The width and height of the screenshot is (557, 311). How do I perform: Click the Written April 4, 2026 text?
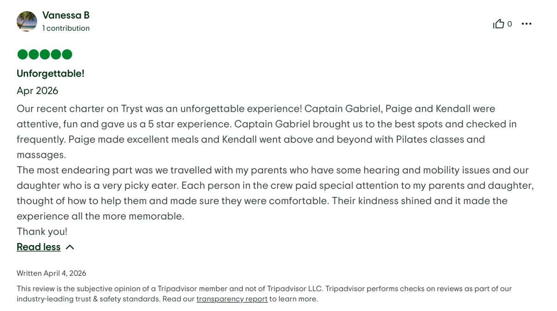(52, 273)
